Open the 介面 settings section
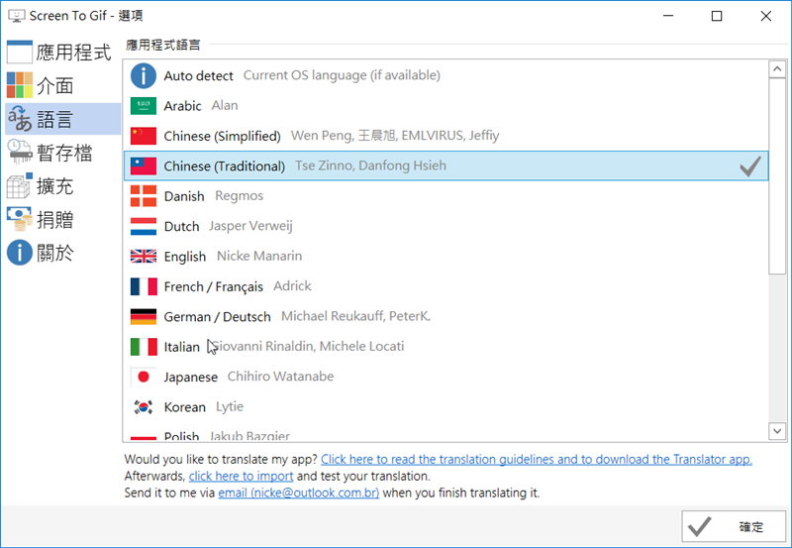 [x=62, y=85]
